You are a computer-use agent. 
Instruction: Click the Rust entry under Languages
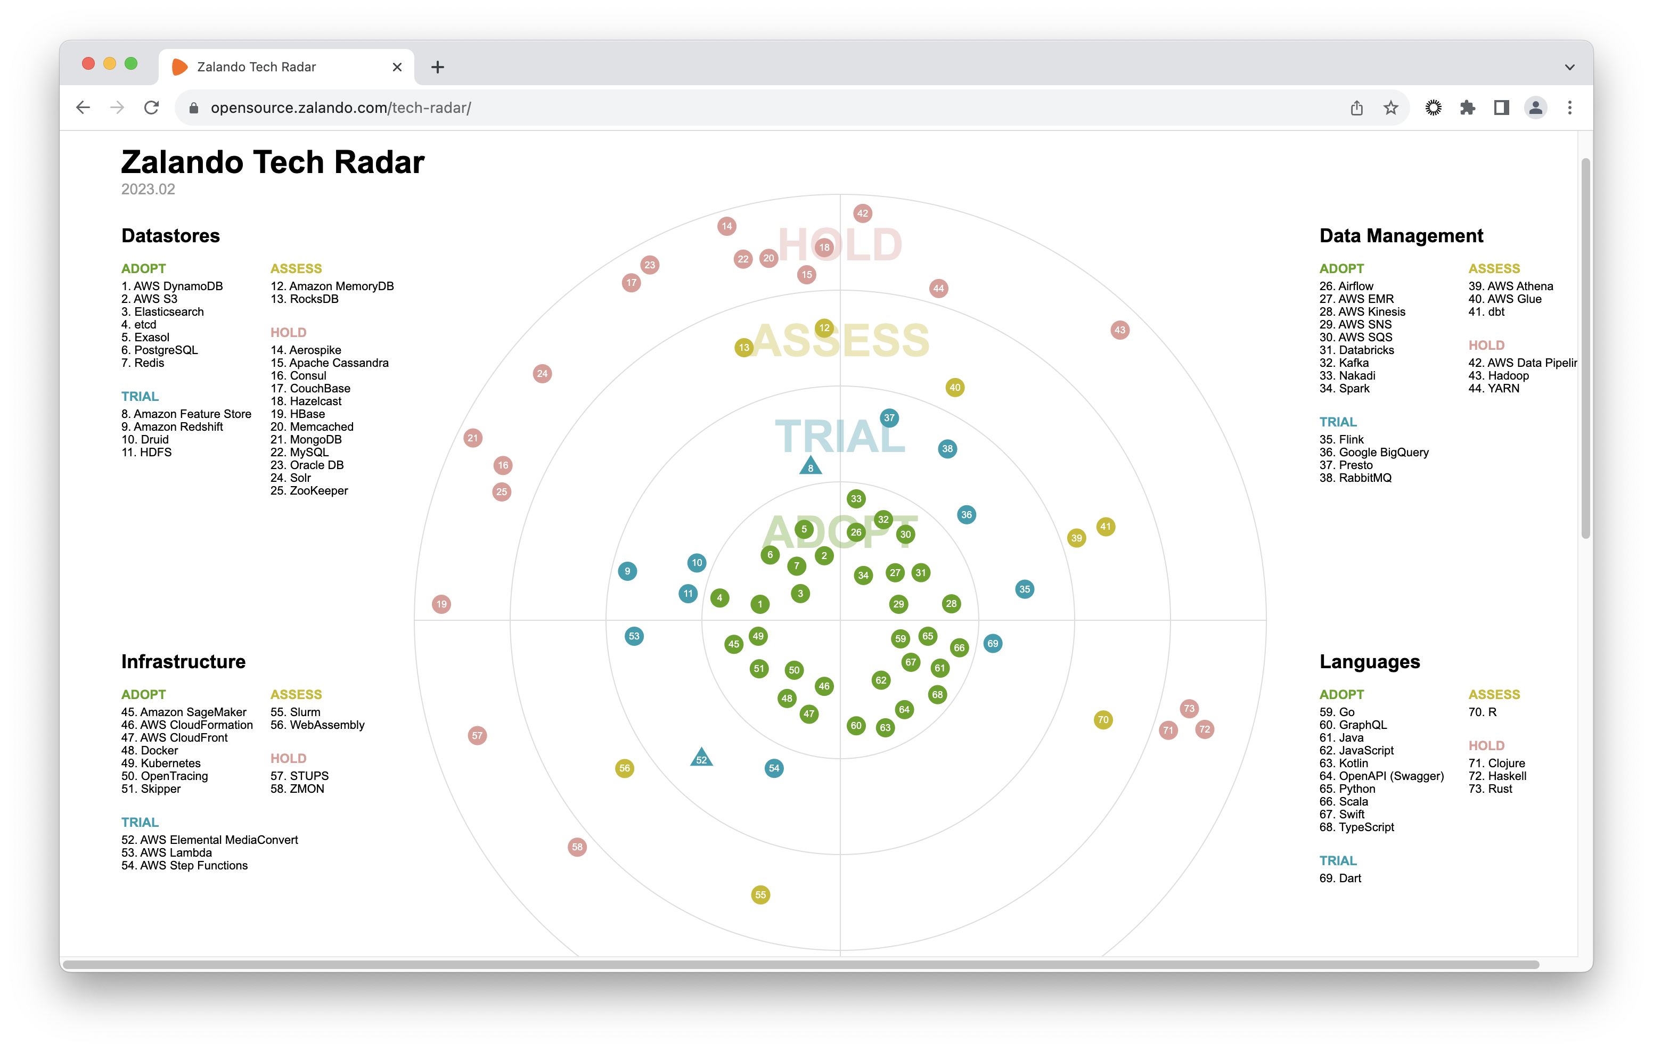[x=1499, y=789]
